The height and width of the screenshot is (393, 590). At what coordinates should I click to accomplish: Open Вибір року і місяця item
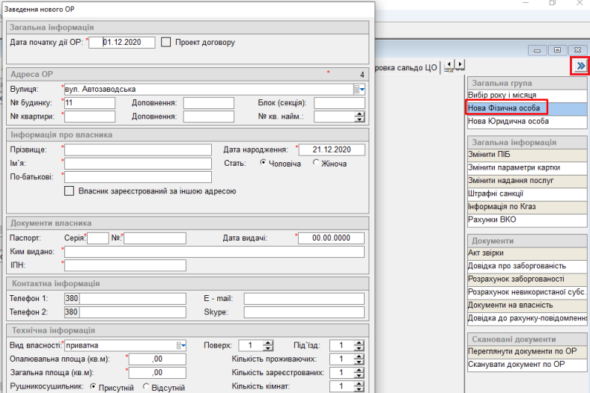click(502, 96)
